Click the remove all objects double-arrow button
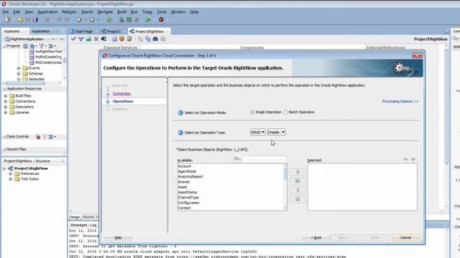460x258 pixels. point(297,199)
